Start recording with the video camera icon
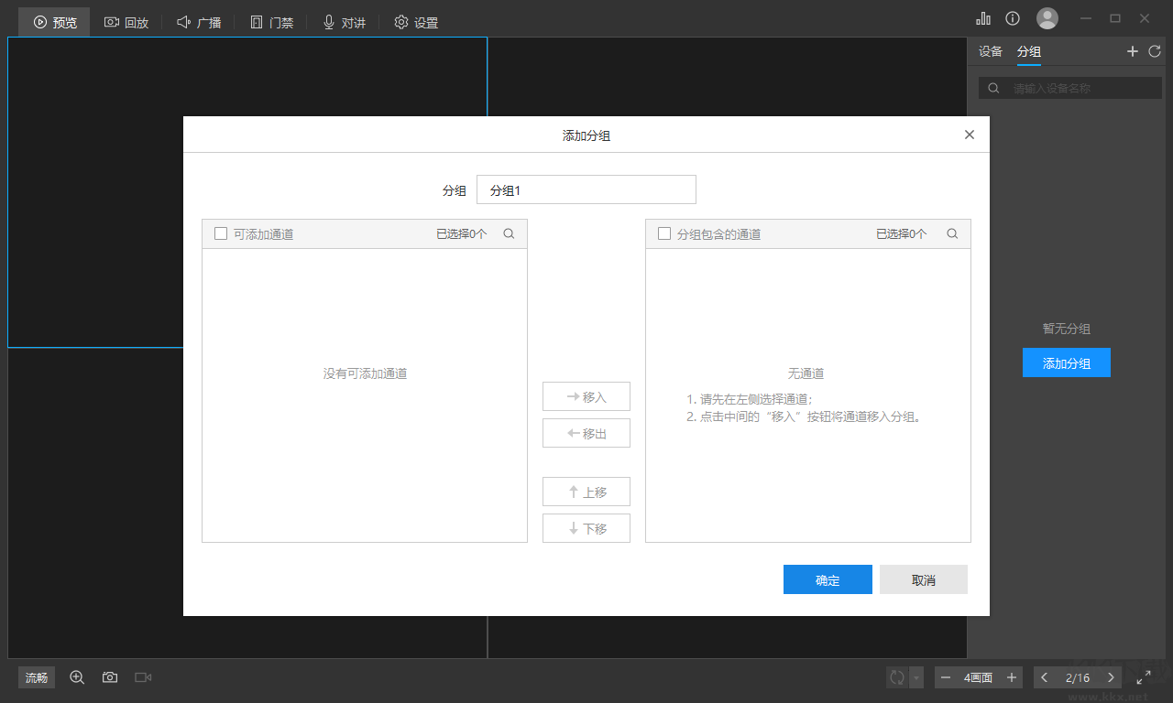This screenshot has width=1173, height=703. coord(142,677)
